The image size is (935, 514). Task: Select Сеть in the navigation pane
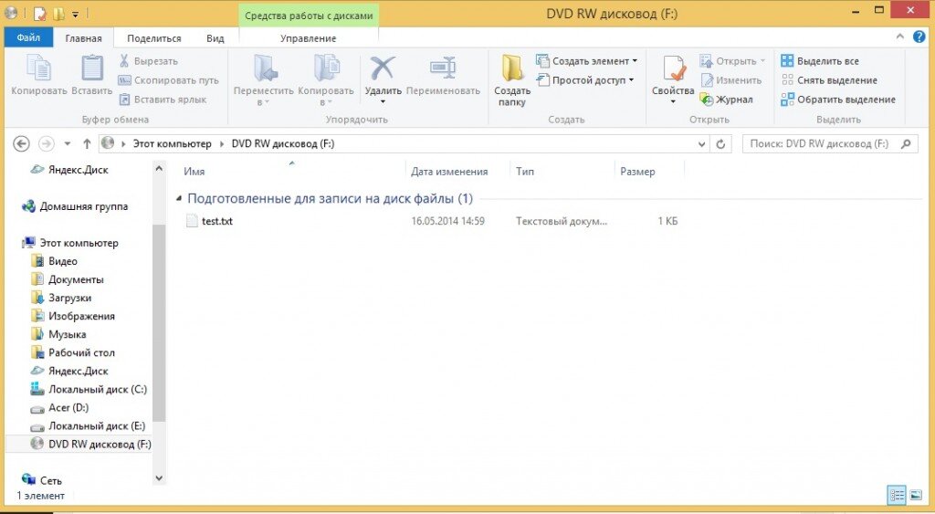[42, 480]
